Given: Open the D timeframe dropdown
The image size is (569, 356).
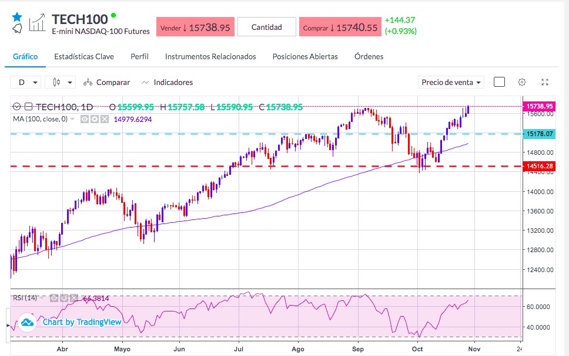Looking at the screenshot, I should click(x=25, y=82).
